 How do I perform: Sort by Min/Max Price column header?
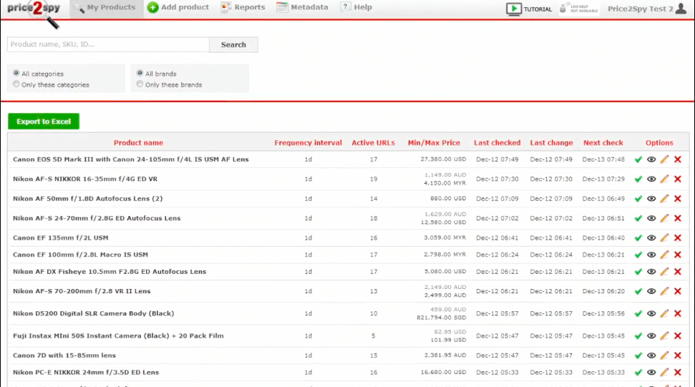(x=434, y=142)
